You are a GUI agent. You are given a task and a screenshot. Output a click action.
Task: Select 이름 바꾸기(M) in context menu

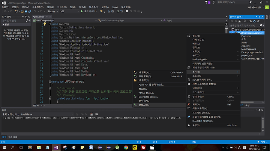(x=213, y=108)
